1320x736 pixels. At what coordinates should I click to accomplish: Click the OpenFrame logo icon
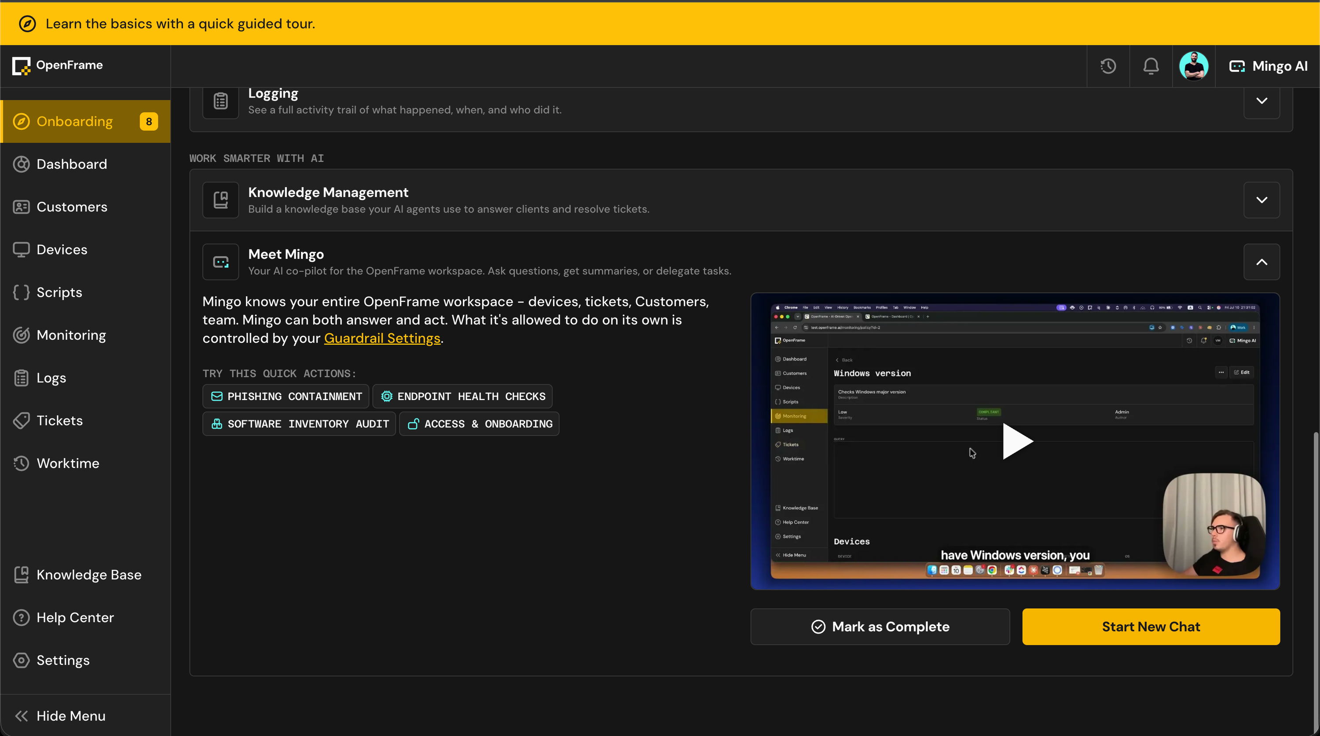click(x=22, y=66)
